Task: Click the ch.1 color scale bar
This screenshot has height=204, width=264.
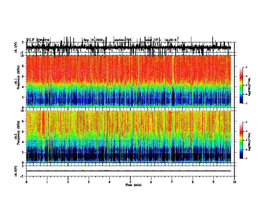Action: [241, 85]
